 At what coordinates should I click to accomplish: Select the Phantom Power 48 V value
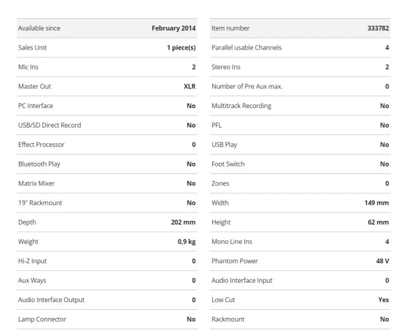coord(382,261)
